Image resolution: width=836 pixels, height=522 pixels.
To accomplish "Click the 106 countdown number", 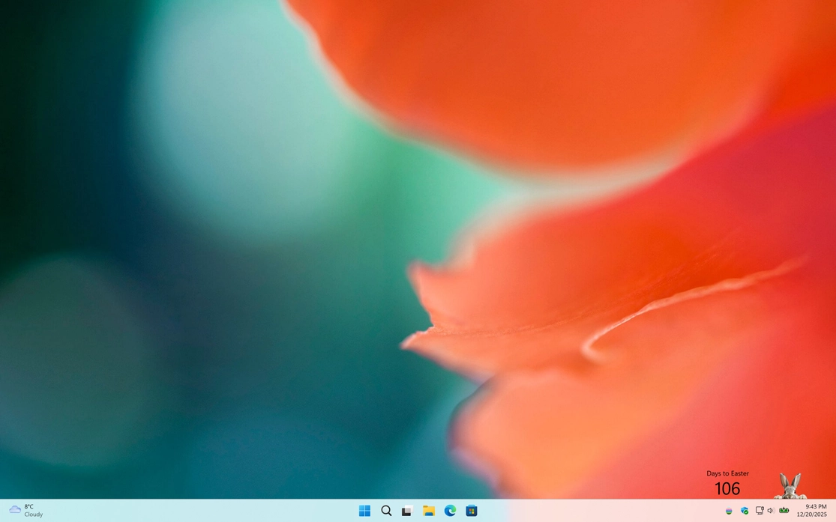I will pos(727,489).
